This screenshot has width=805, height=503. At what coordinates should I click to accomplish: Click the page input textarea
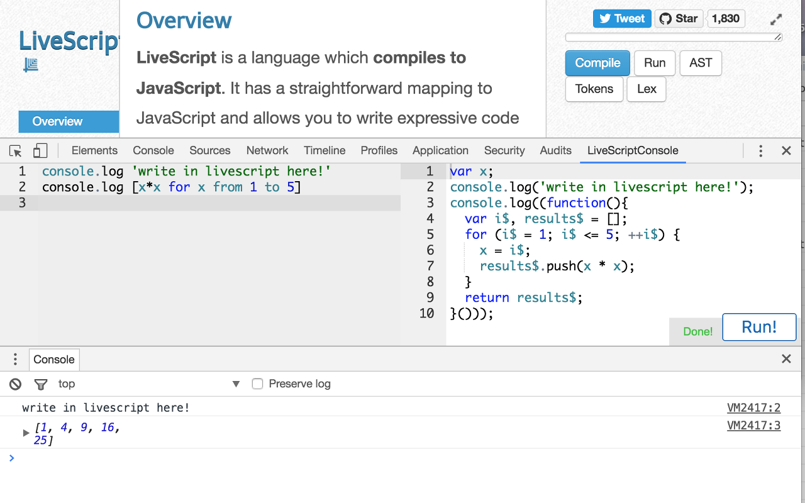pyautogui.click(x=674, y=37)
